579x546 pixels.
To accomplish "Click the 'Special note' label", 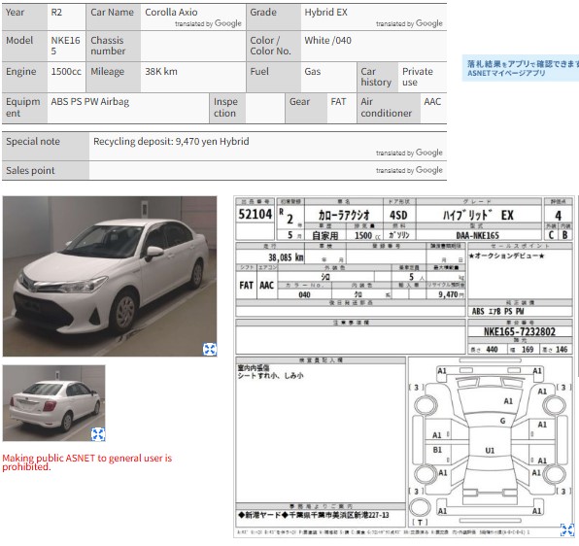I will [x=33, y=142].
